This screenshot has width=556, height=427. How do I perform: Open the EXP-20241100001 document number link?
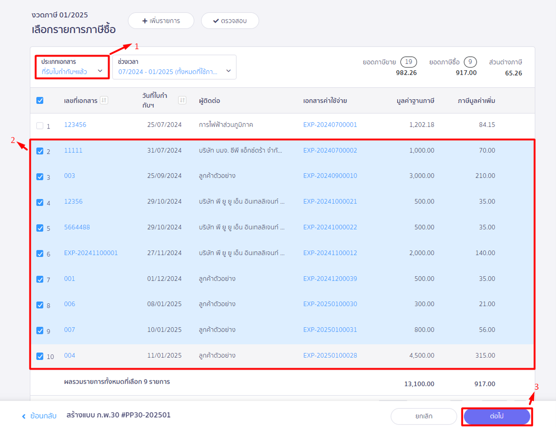[x=91, y=253]
